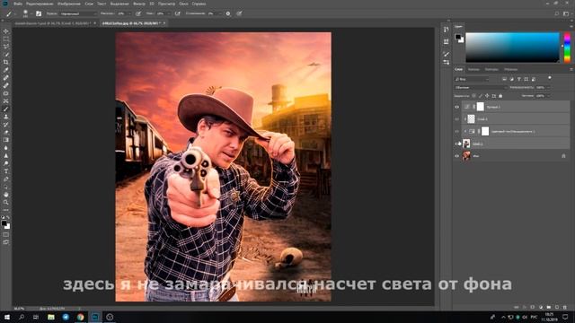This screenshot has height=323, width=575.
Task: Toggle visibility of Слой 1 layer
Action: click(x=457, y=144)
